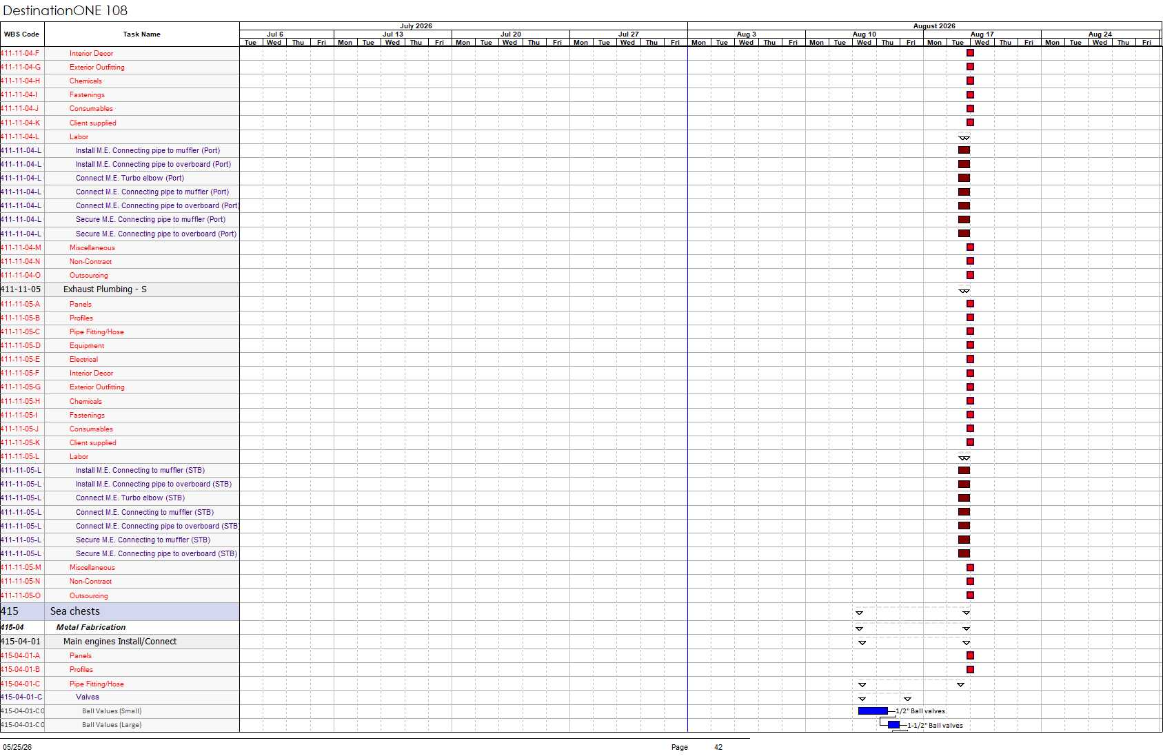Click red milestone in 411-11-05-O Outsourcing row

[970, 595]
